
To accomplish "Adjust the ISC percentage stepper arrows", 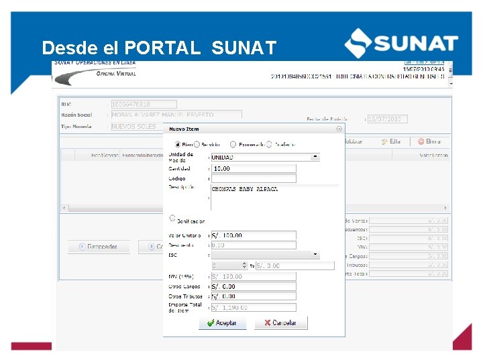I will (244, 265).
